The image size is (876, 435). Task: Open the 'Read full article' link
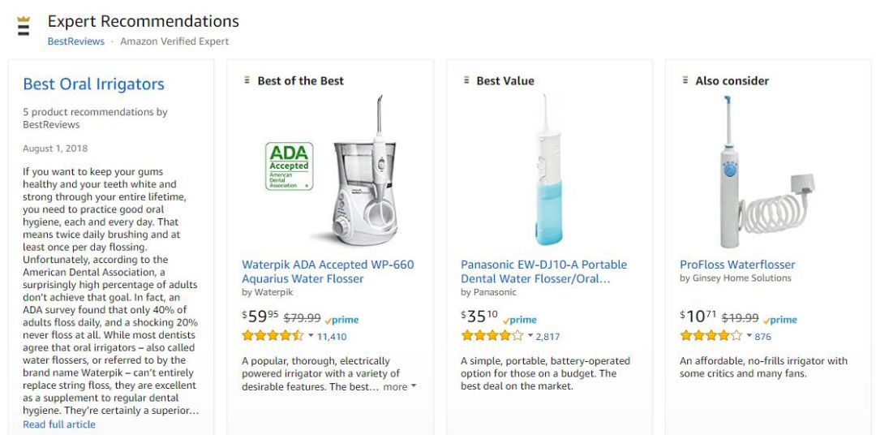(59, 424)
